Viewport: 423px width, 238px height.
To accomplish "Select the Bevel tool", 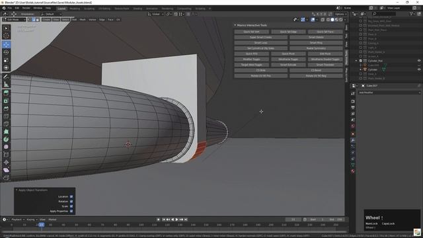I will [x=6, y=108].
